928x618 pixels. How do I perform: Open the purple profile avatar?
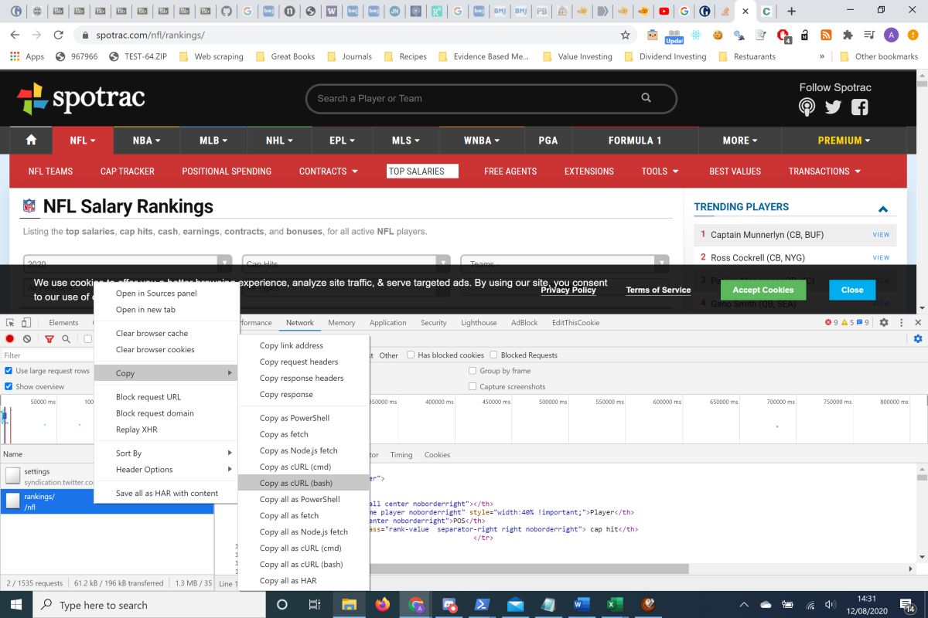pos(891,35)
